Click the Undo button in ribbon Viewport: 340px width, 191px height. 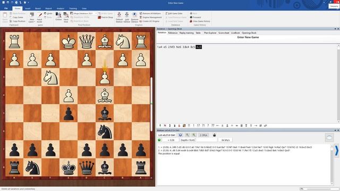pos(48,13)
